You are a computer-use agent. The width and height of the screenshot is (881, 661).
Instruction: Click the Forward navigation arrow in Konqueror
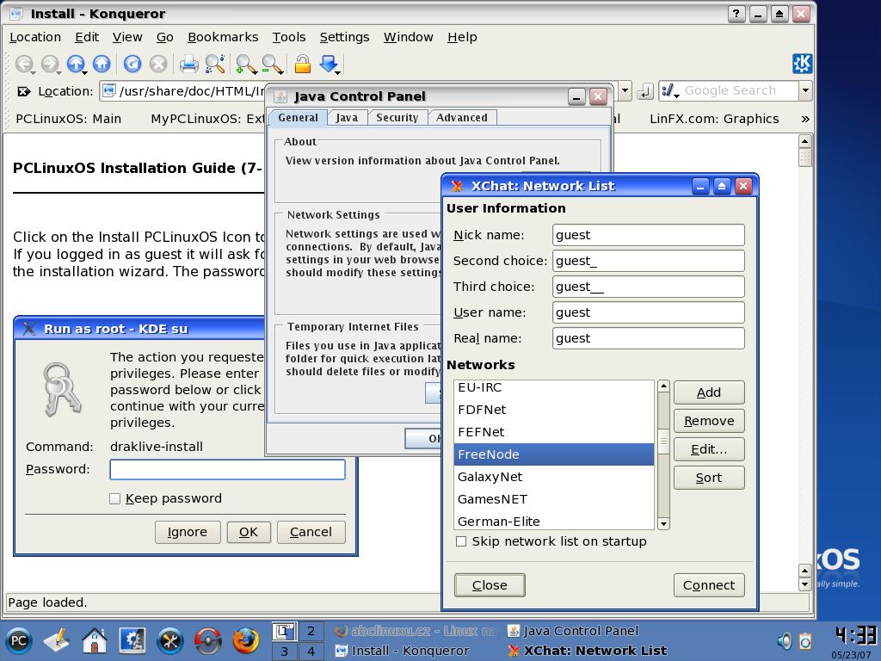49,64
